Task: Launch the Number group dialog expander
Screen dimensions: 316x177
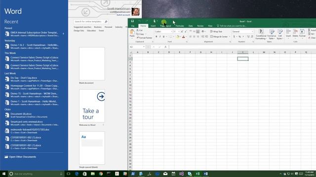Action: tap(253, 42)
